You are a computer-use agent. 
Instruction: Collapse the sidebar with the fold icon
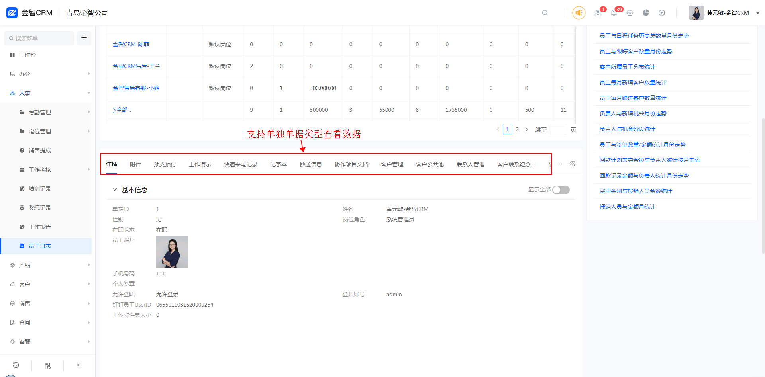[x=80, y=365]
